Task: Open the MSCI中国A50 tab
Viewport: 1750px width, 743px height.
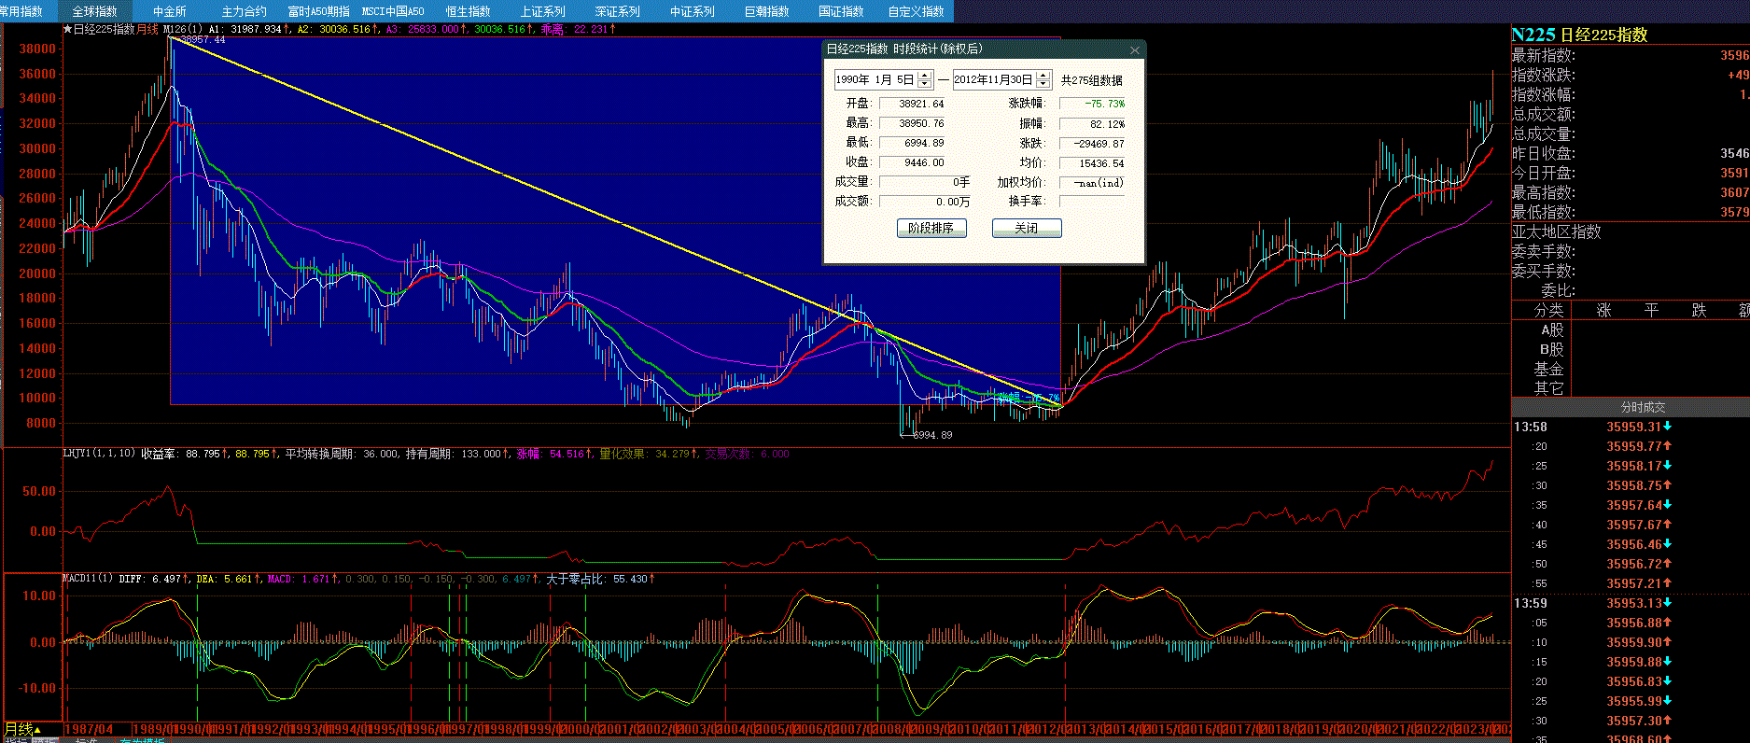Action: (x=394, y=11)
